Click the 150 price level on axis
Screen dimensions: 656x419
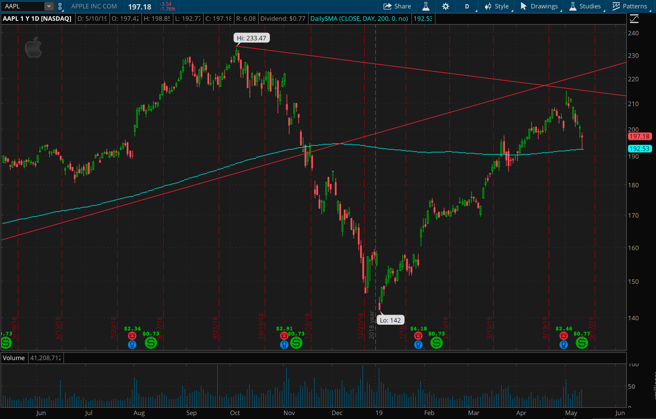point(633,282)
